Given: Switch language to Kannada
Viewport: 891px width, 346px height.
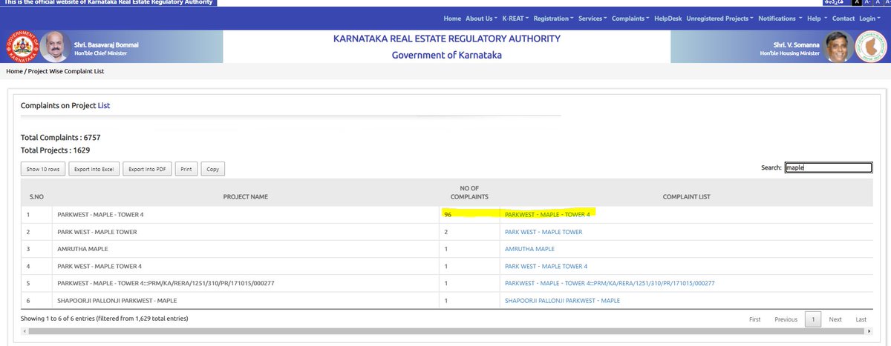Looking at the screenshot, I should tap(835, 2).
